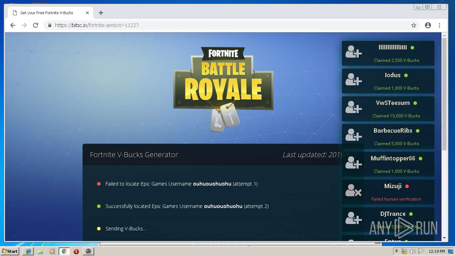Open the Action Center flag icon
This screenshot has height=256, width=455.
(421, 251)
